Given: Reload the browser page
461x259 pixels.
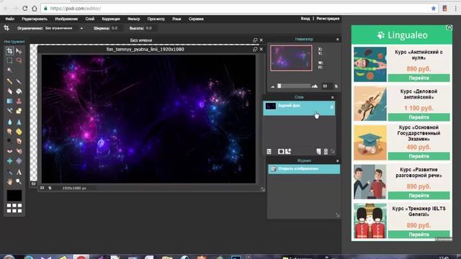Looking at the screenshot, I should point(25,9).
